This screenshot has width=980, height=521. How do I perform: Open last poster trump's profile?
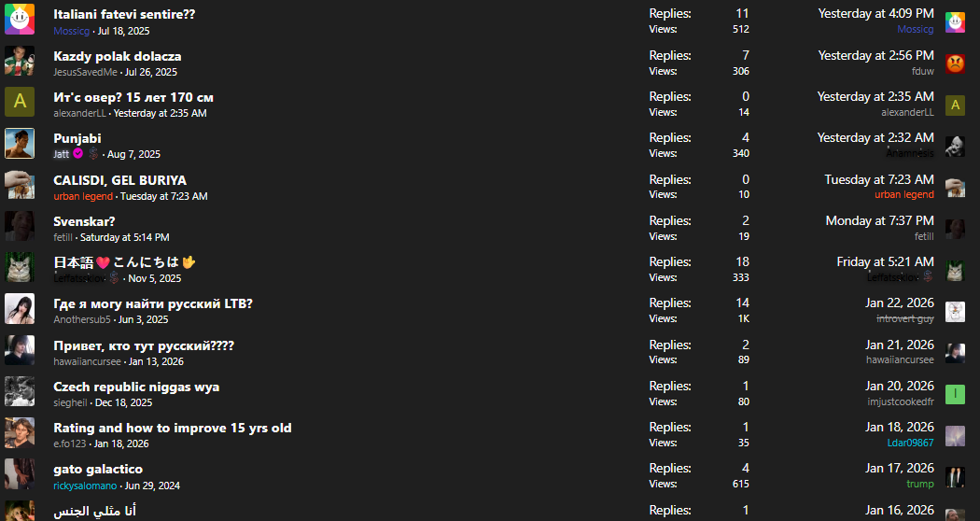click(x=919, y=484)
